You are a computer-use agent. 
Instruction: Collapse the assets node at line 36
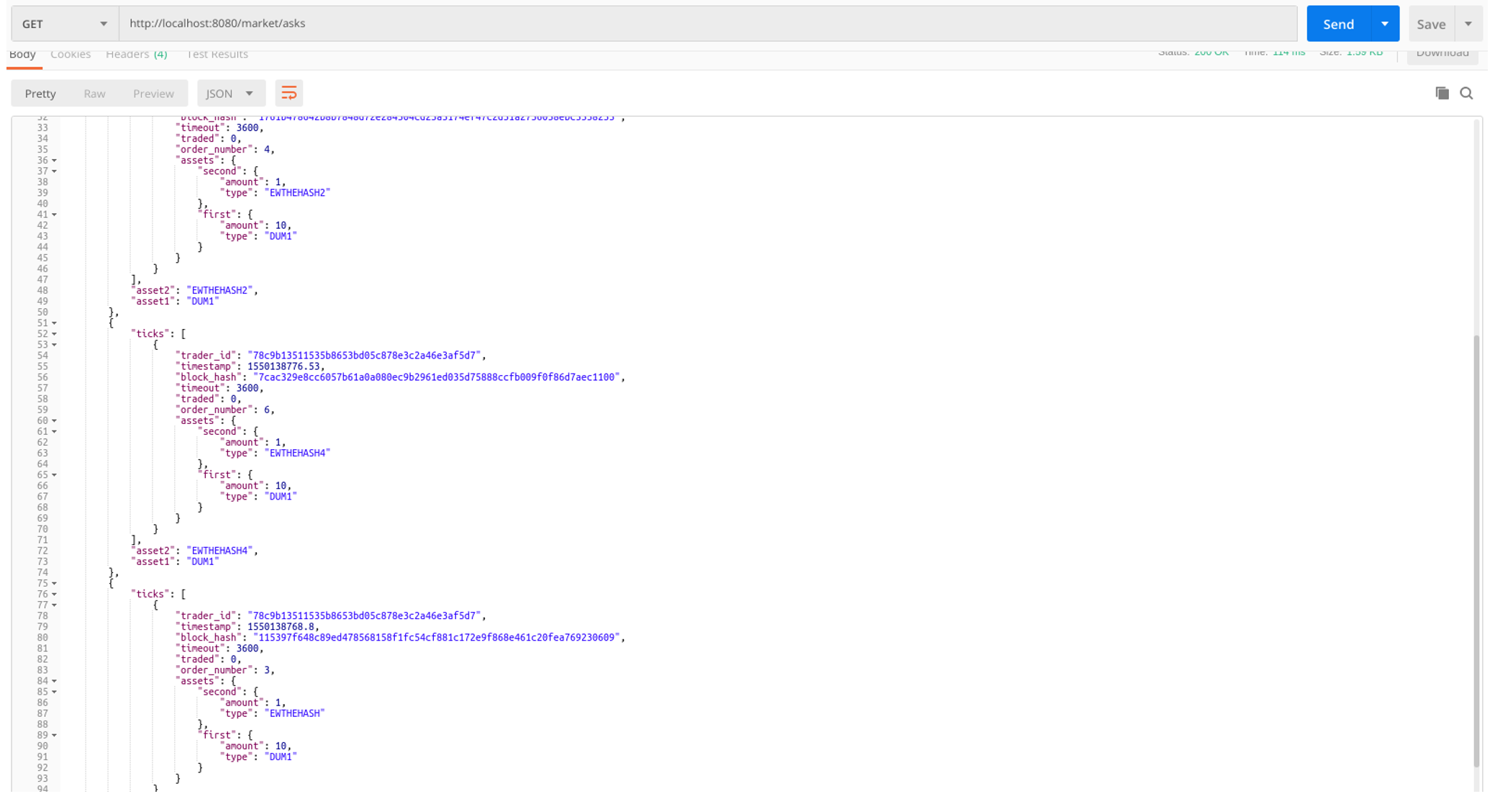pos(54,161)
